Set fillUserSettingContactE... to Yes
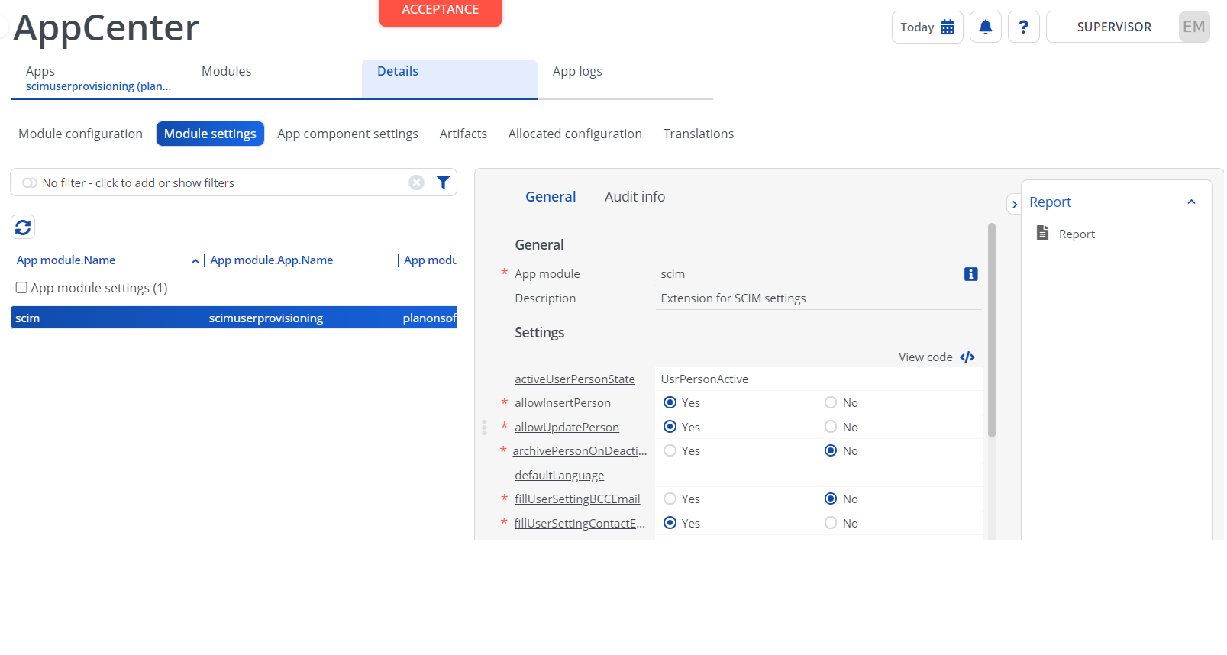1227x655 pixels. click(670, 523)
